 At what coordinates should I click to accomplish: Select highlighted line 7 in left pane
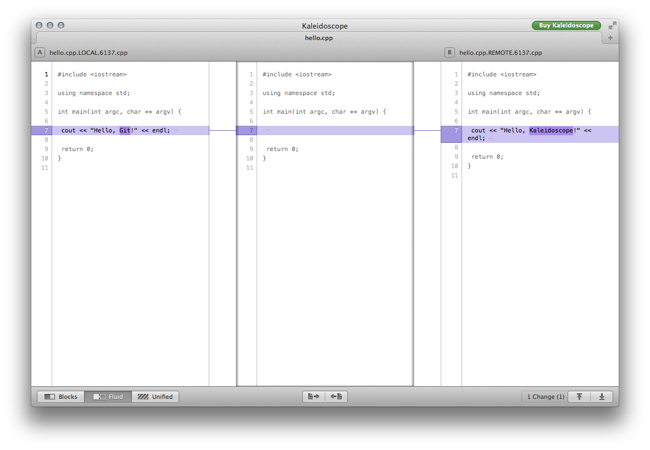(x=120, y=131)
